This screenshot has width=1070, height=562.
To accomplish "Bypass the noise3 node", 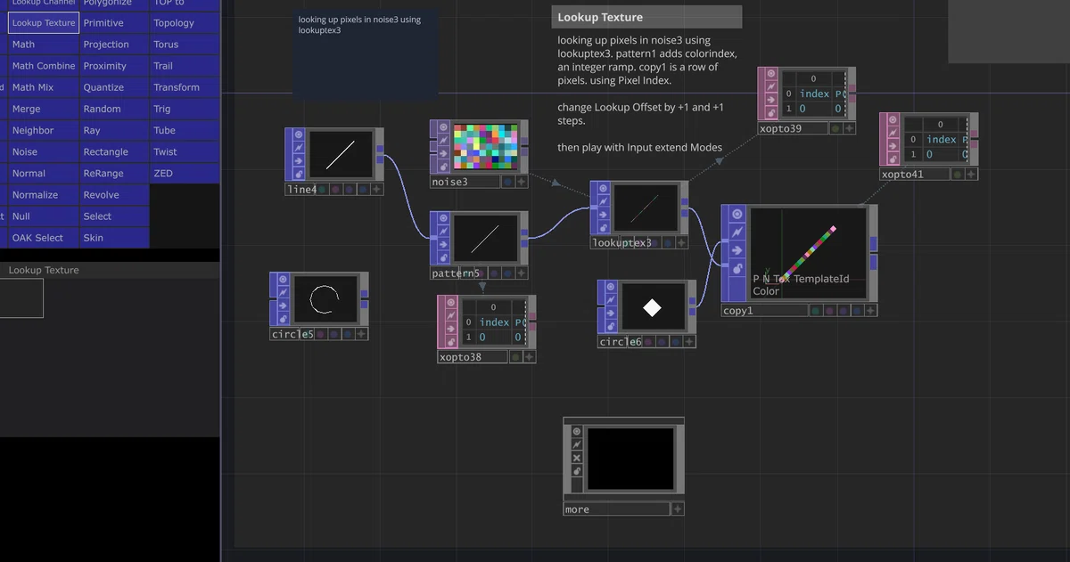I will pos(444,153).
